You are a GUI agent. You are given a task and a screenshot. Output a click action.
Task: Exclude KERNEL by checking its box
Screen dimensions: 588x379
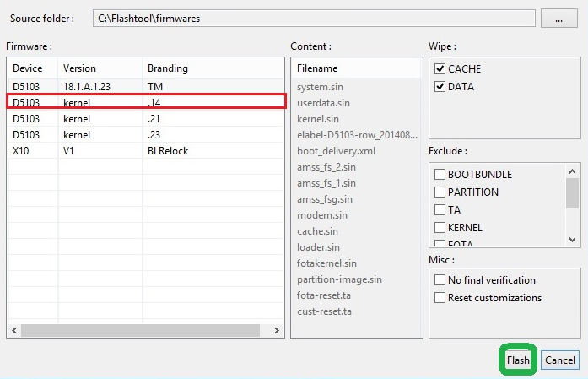pos(440,228)
